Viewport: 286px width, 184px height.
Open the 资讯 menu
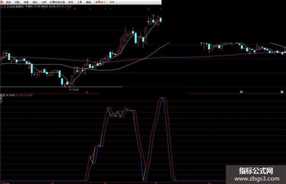71,2
